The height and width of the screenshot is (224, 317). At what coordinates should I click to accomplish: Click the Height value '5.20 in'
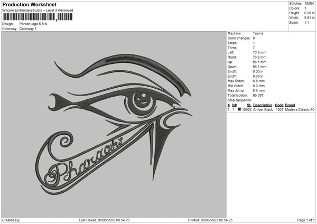point(309,13)
